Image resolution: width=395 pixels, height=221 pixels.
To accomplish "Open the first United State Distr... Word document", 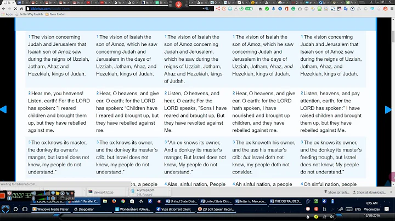I will click(x=181, y=201).
